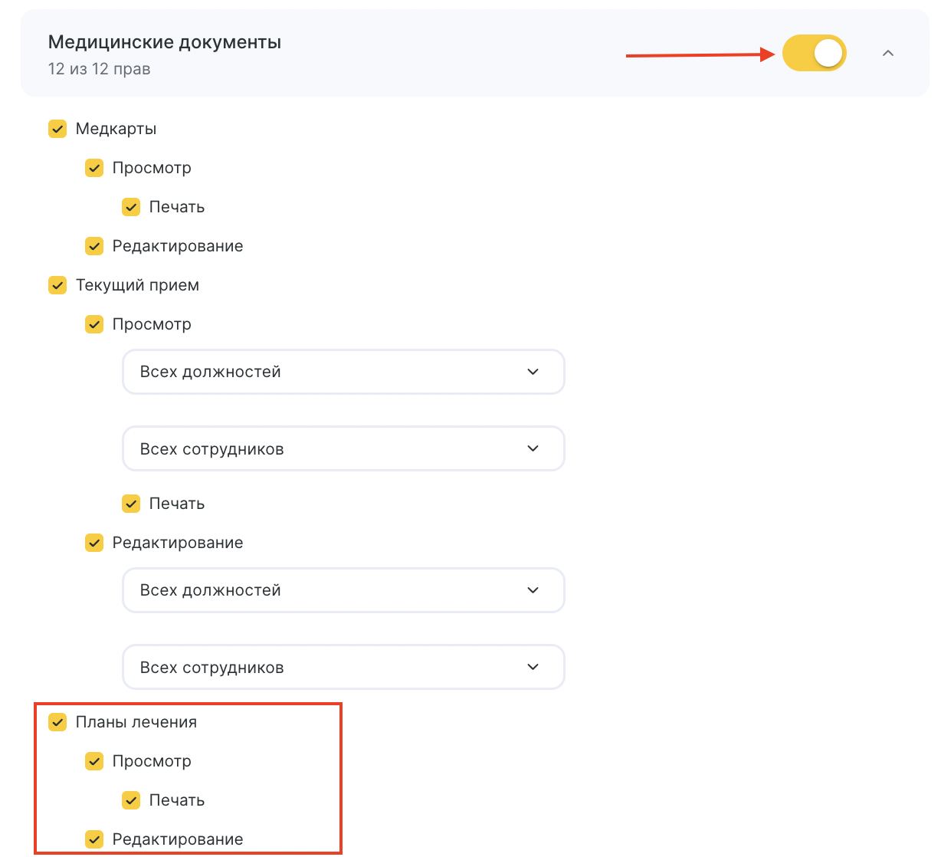The image size is (941, 857).
Task: Open the second Всех сотрудников dropdown
Action: tap(343, 667)
